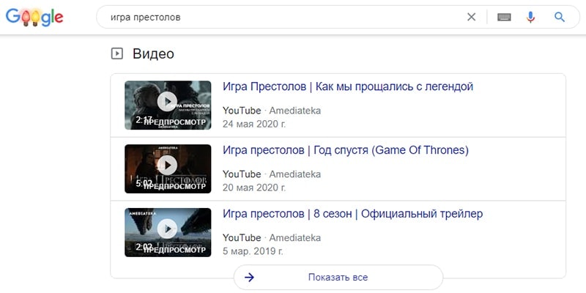Click the video section icon beside Видео

coord(117,53)
